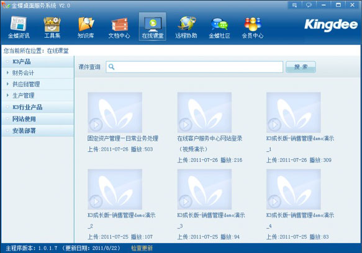
Task: Play the 销售管理demo演示_1 video via play icon
Action: pos(274,125)
